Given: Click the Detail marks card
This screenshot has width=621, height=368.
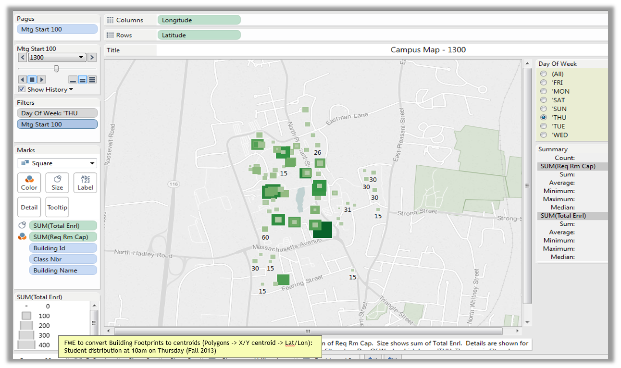Looking at the screenshot, I should coord(29,207).
